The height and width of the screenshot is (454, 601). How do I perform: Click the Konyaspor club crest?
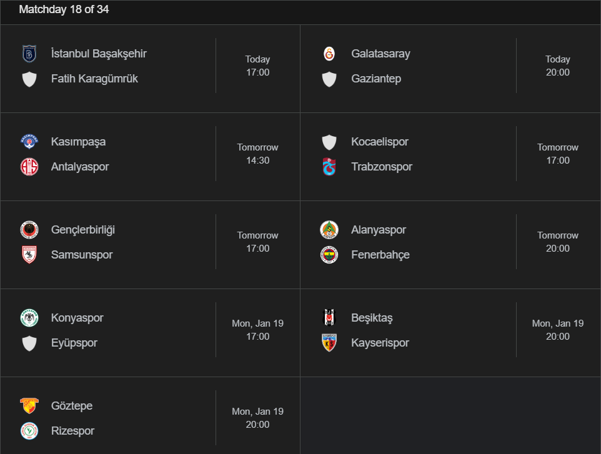29,318
